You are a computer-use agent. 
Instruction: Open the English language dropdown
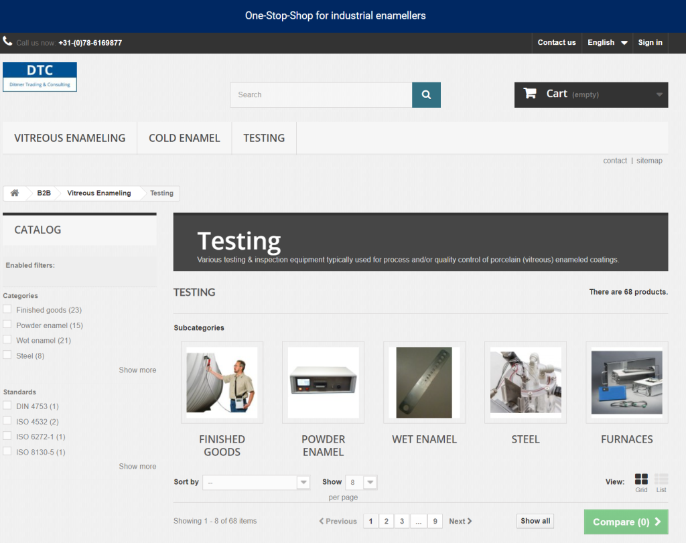click(x=607, y=43)
